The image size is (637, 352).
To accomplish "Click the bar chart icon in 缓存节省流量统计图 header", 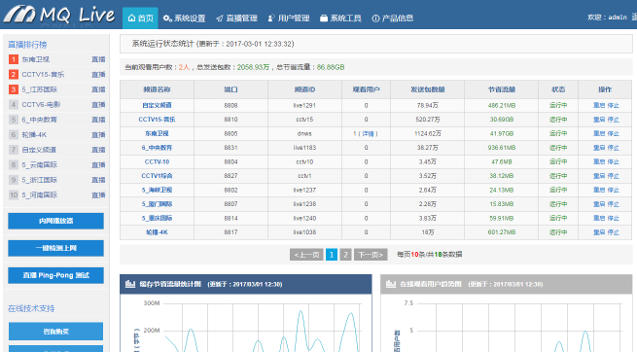I will 130,284.
